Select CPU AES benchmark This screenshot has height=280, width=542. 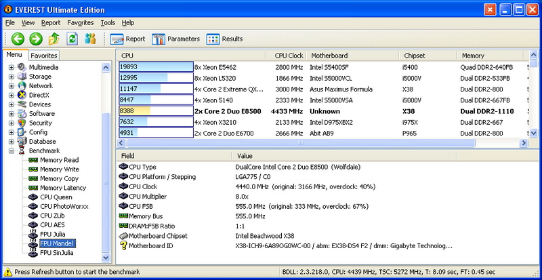(x=52, y=225)
